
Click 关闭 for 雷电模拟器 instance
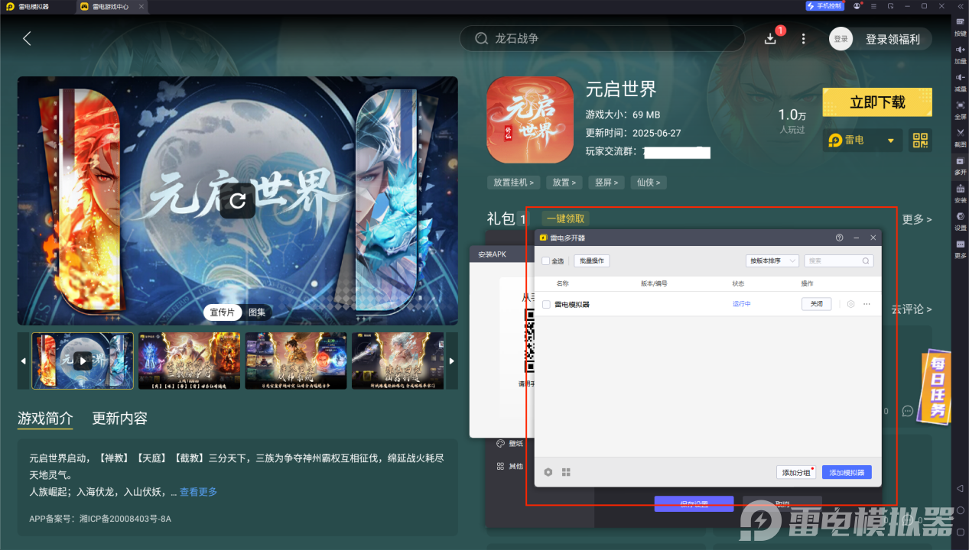tap(816, 304)
